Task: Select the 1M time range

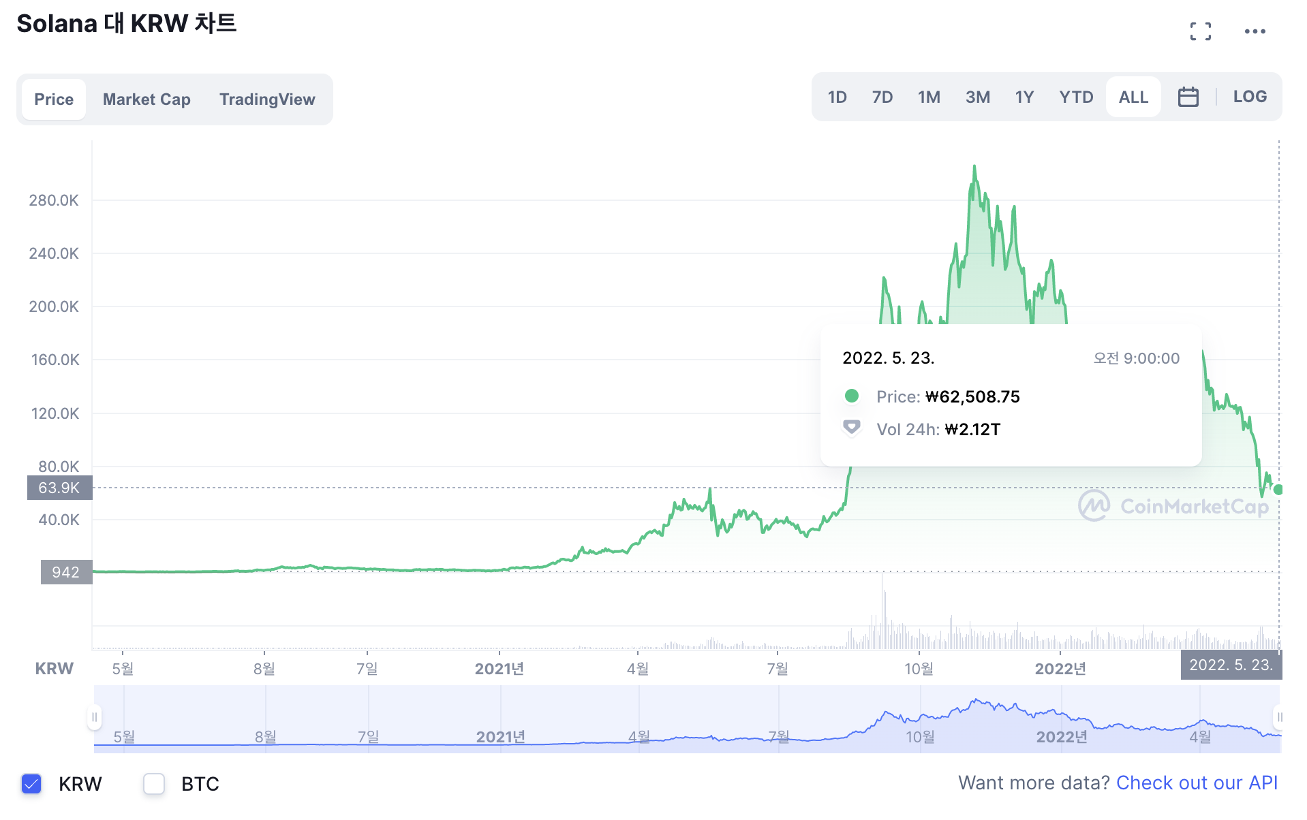Action: tap(929, 97)
